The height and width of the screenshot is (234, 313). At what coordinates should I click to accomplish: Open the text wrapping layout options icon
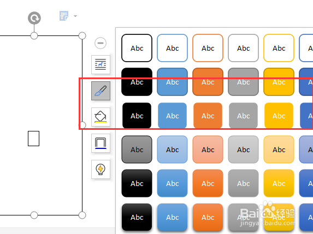[x=101, y=64]
